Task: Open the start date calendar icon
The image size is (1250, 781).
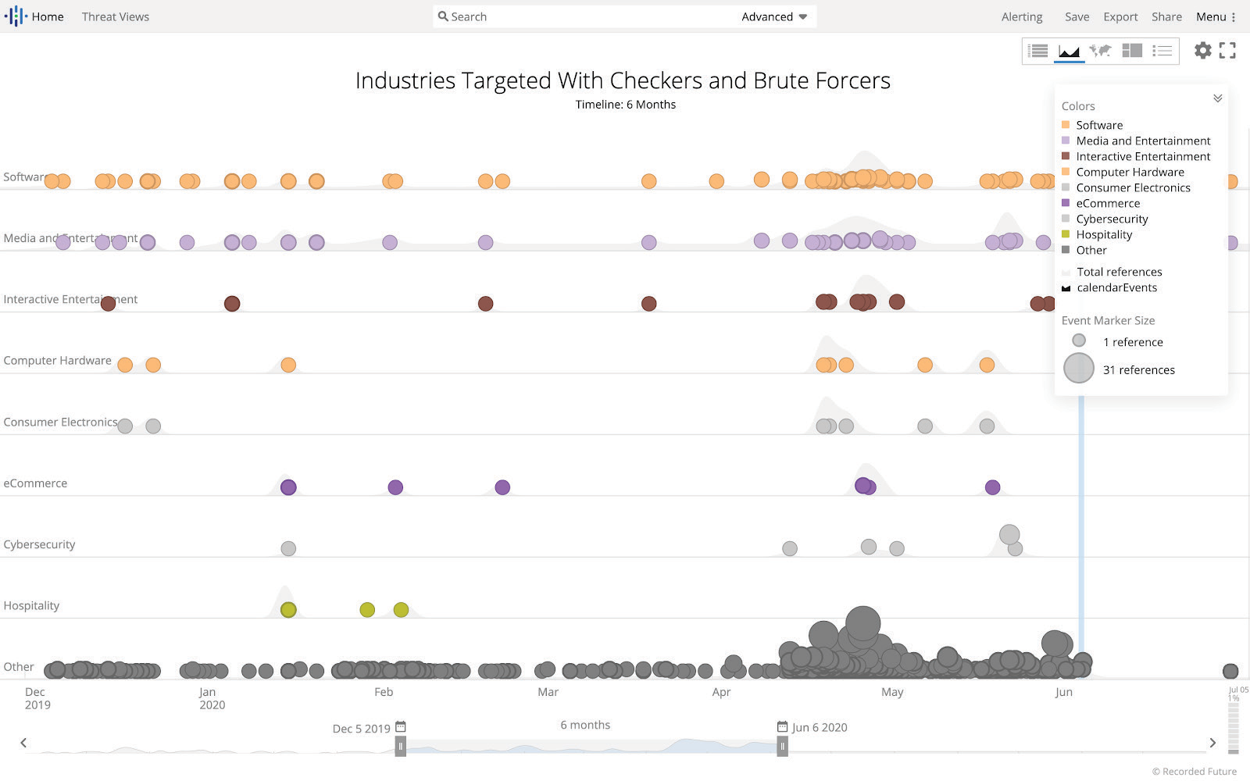Action: [x=401, y=726]
